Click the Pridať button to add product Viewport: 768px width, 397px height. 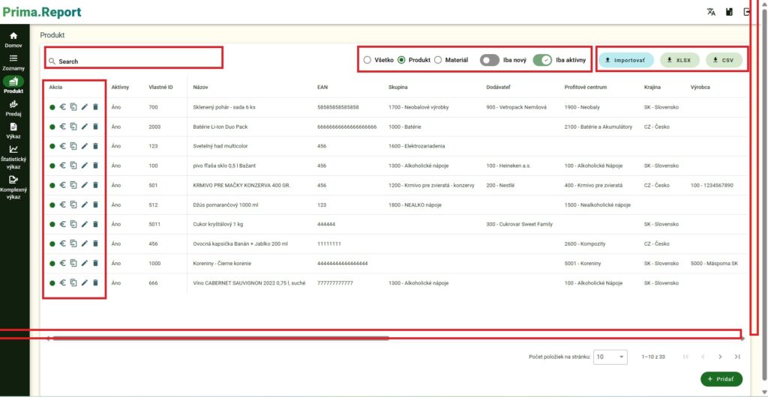tap(721, 380)
